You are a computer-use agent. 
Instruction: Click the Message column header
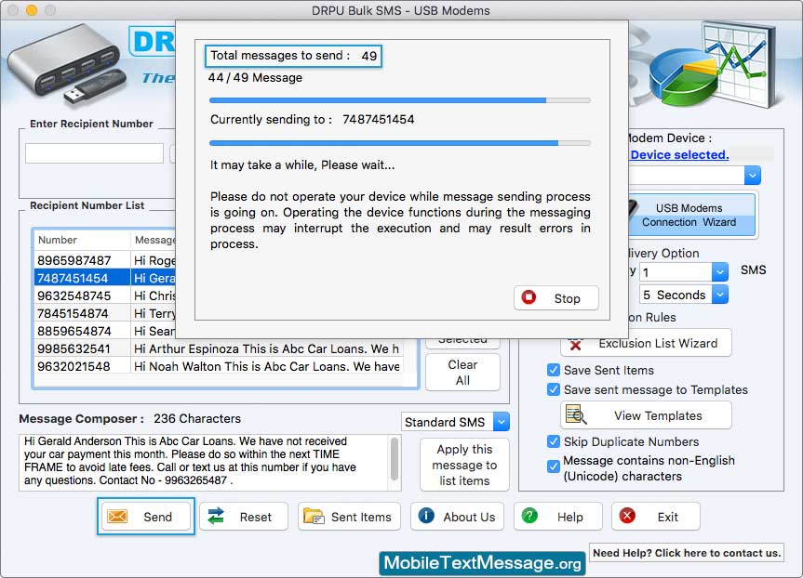(154, 240)
